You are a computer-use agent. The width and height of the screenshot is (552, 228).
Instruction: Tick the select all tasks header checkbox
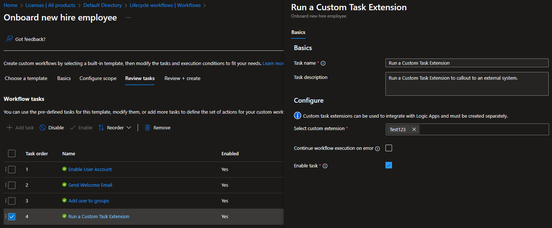[x=12, y=153]
